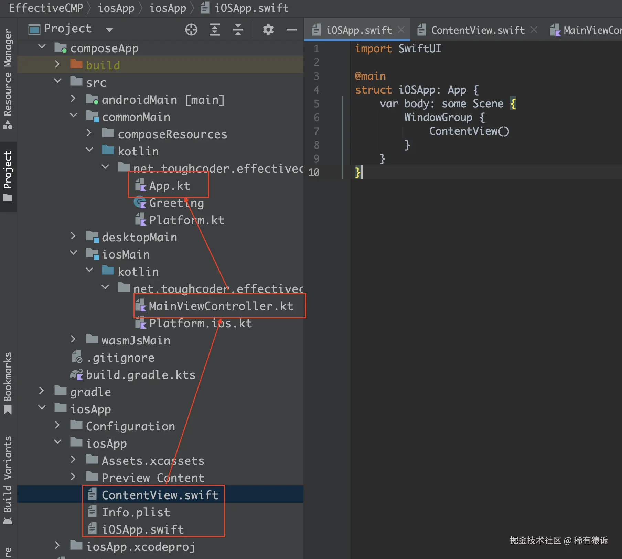Viewport: 622px width, 559px height.
Task: Select build.gradle.kts file in tree
Action: 140,375
